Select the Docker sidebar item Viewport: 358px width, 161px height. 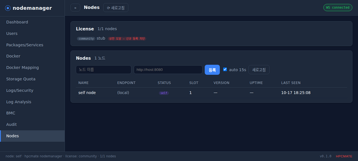click(32, 56)
